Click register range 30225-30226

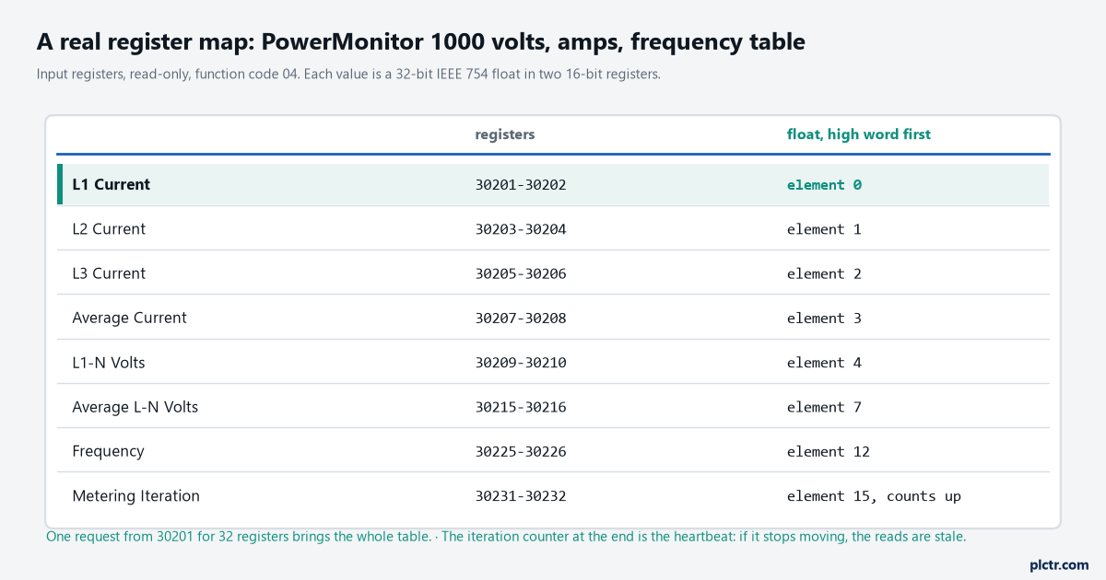coord(521,452)
